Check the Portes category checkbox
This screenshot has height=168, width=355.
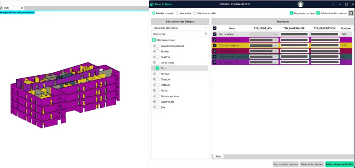tap(158, 90)
